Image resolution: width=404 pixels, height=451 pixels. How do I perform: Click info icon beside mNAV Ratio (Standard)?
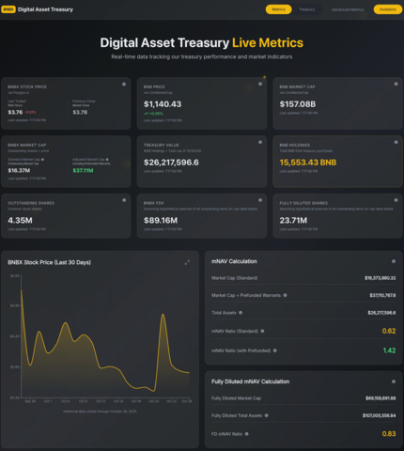pyautogui.click(x=262, y=331)
